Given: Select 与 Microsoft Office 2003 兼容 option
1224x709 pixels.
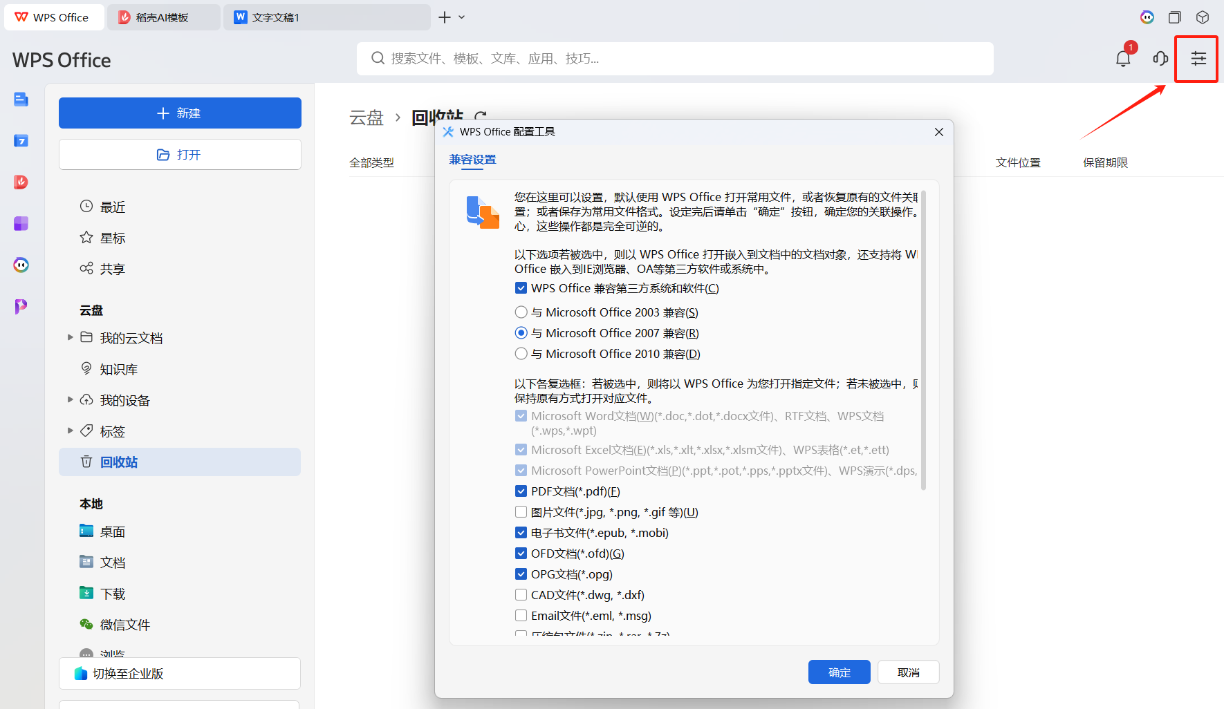Looking at the screenshot, I should point(521,312).
